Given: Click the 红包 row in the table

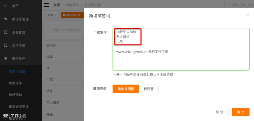Looking at the screenshot, I should tap(64, 114).
